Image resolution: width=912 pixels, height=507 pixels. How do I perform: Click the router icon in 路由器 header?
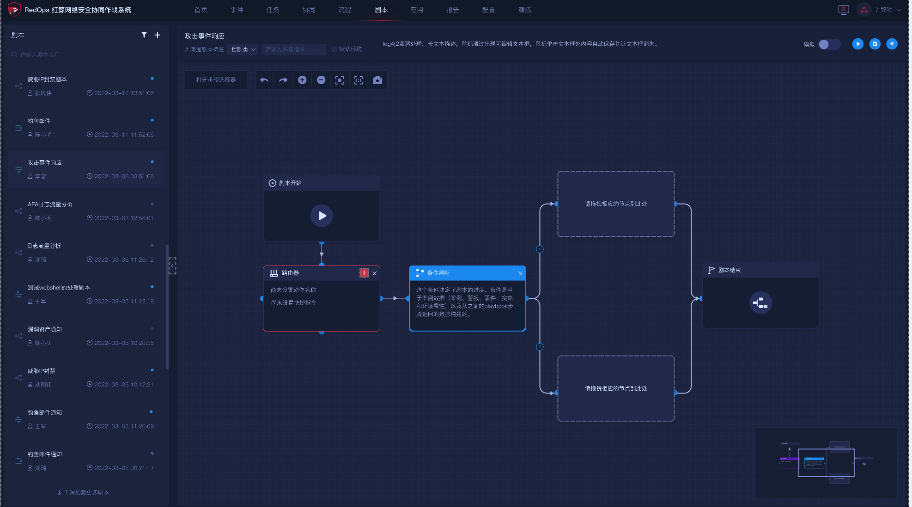pyautogui.click(x=274, y=273)
